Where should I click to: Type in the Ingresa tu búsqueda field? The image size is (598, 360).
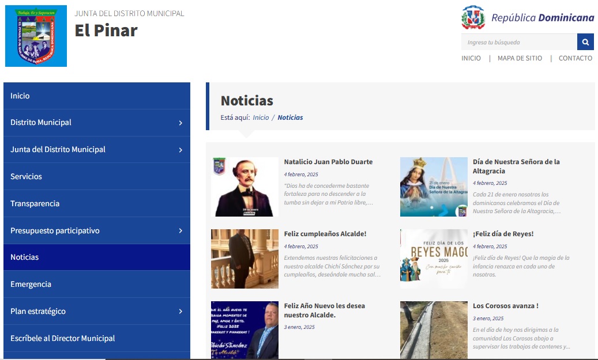(x=519, y=42)
